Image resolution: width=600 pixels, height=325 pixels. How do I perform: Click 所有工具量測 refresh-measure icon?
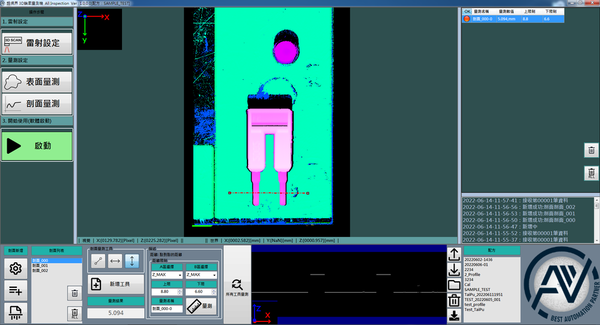[237, 285]
